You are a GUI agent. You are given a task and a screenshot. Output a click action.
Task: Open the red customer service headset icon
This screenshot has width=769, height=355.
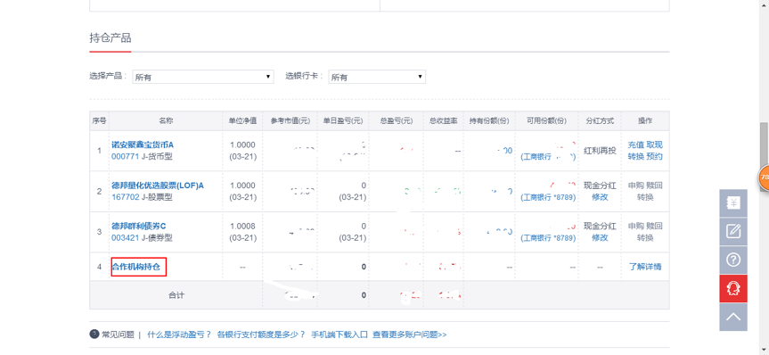(733, 289)
